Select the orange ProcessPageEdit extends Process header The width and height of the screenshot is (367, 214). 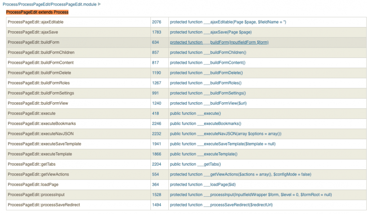tap(37, 12)
